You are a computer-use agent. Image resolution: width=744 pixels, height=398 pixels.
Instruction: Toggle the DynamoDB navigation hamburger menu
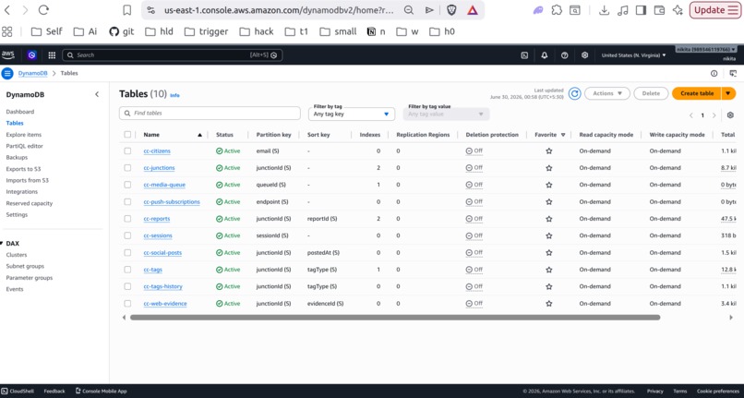click(7, 73)
